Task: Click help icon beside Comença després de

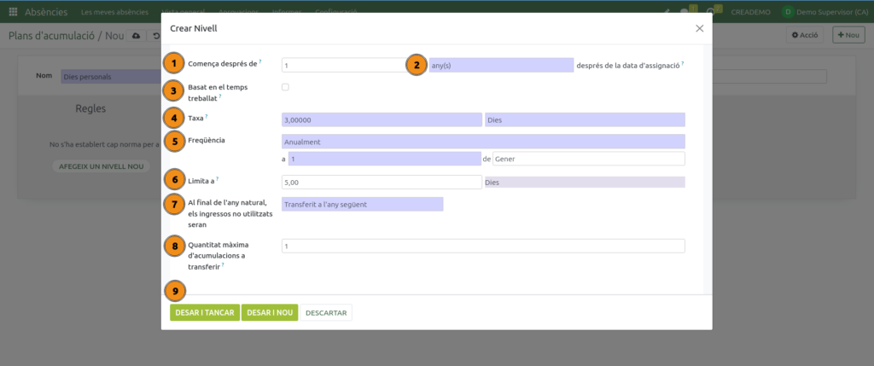Action: pyautogui.click(x=260, y=62)
